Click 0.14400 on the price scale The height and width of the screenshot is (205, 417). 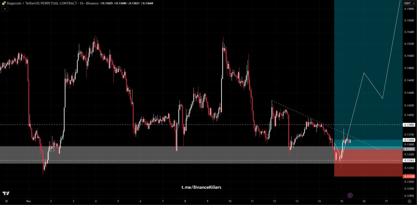tap(409, 93)
